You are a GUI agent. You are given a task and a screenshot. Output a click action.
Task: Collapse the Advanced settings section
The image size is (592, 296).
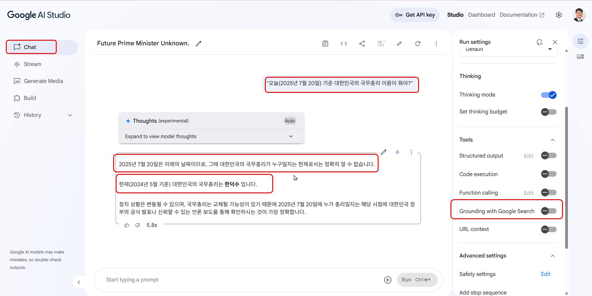click(x=553, y=256)
